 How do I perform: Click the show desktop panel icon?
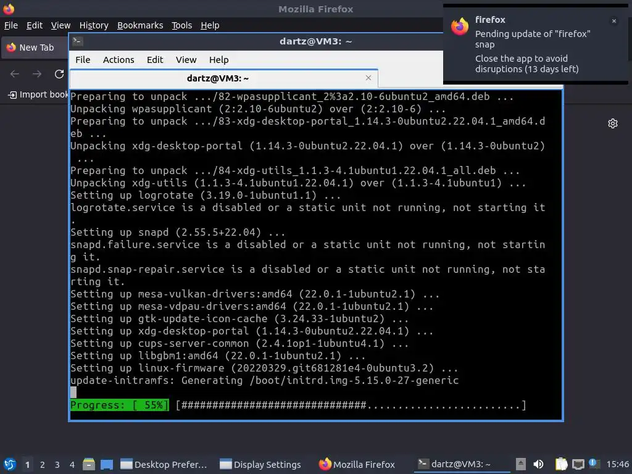(x=107, y=464)
